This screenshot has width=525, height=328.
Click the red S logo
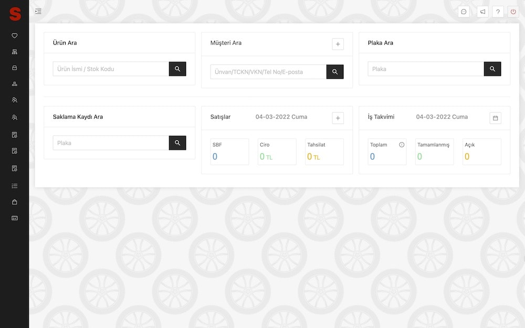pyautogui.click(x=15, y=14)
